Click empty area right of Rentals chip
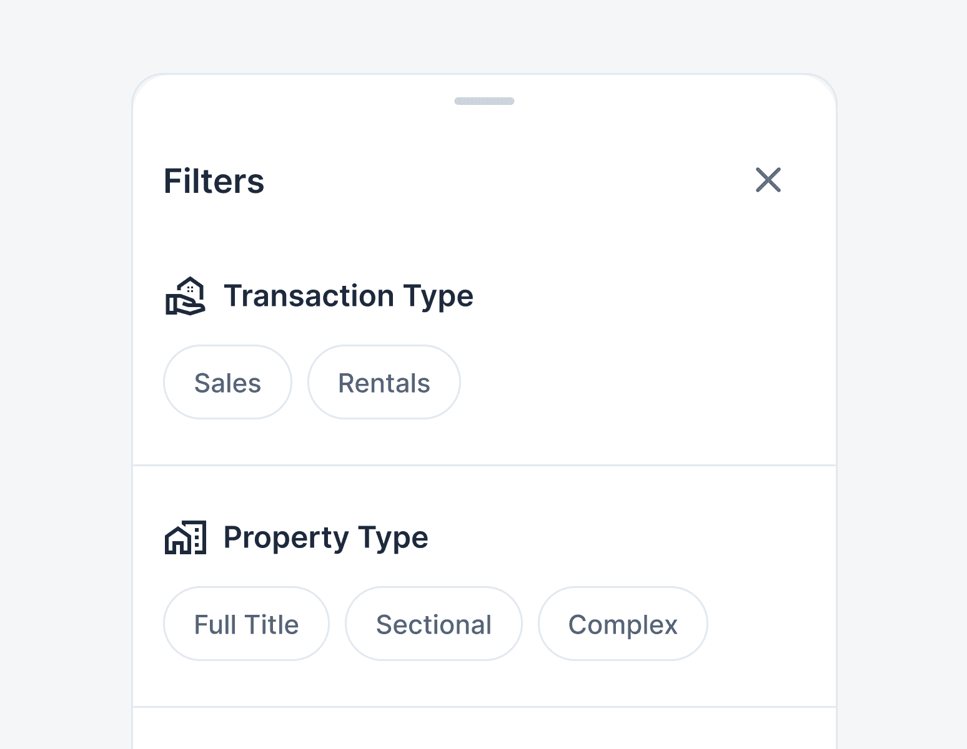 click(647, 382)
